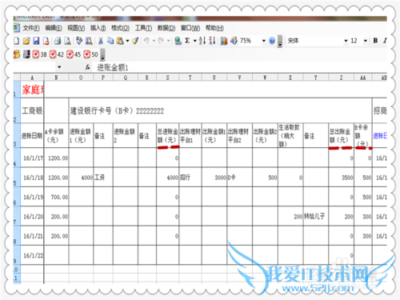The width and height of the screenshot is (400, 300).
Task: Expand standard toolbar options handle
Action: coord(280,42)
